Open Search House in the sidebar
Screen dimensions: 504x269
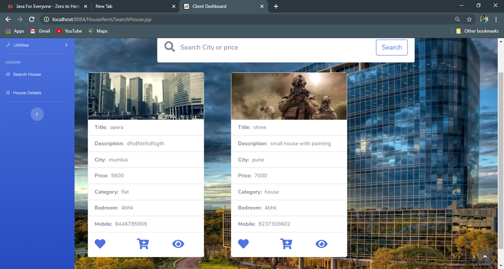[x=27, y=74]
